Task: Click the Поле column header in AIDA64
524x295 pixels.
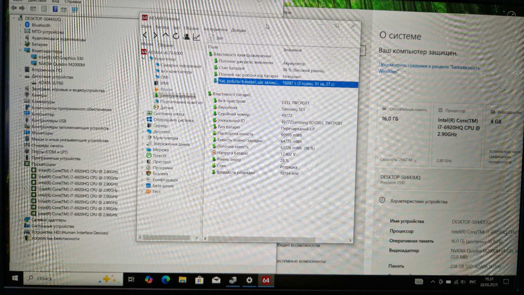Action: tap(213, 47)
